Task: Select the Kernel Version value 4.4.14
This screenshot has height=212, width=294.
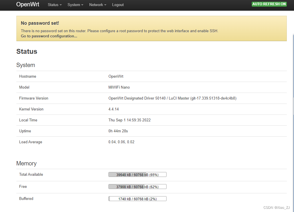Action: [x=113, y=109]
